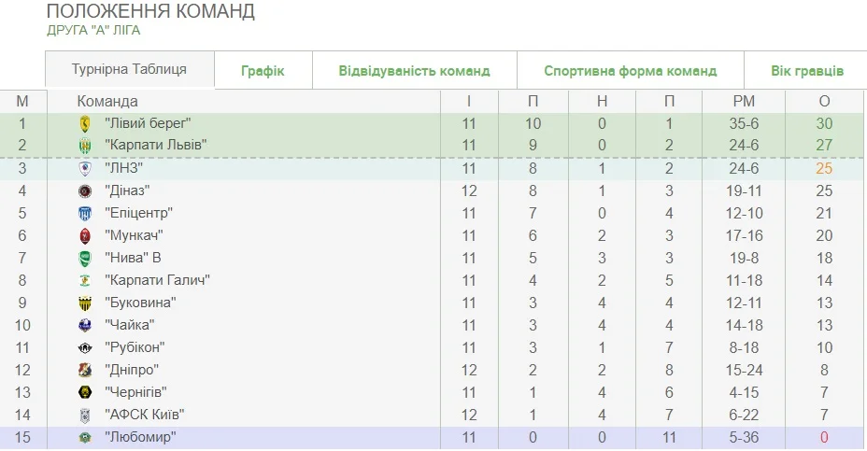
Task: Open the "Карпати Галич" team page
Action: 156,280
